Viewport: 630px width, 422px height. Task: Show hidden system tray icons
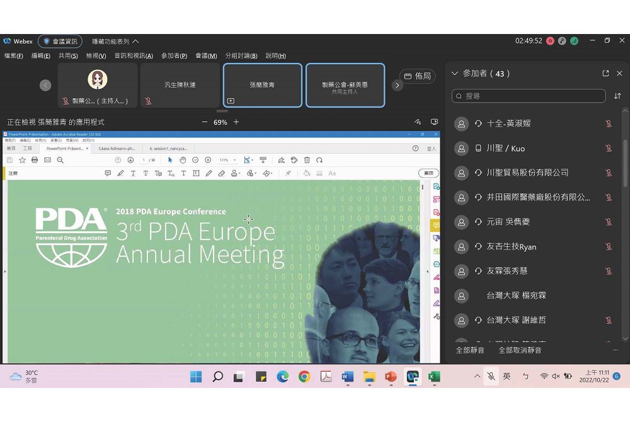pos(477,376)
